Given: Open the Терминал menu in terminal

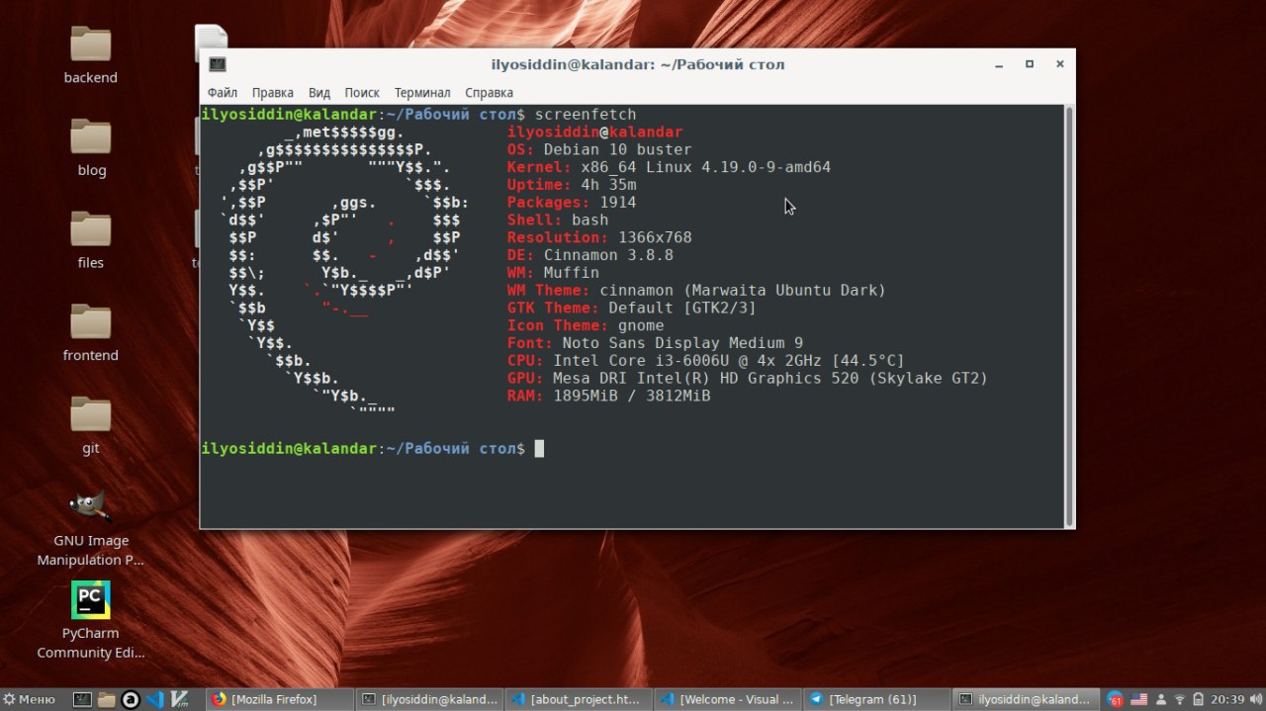Looking at the screenshot, I should [422, 92].
